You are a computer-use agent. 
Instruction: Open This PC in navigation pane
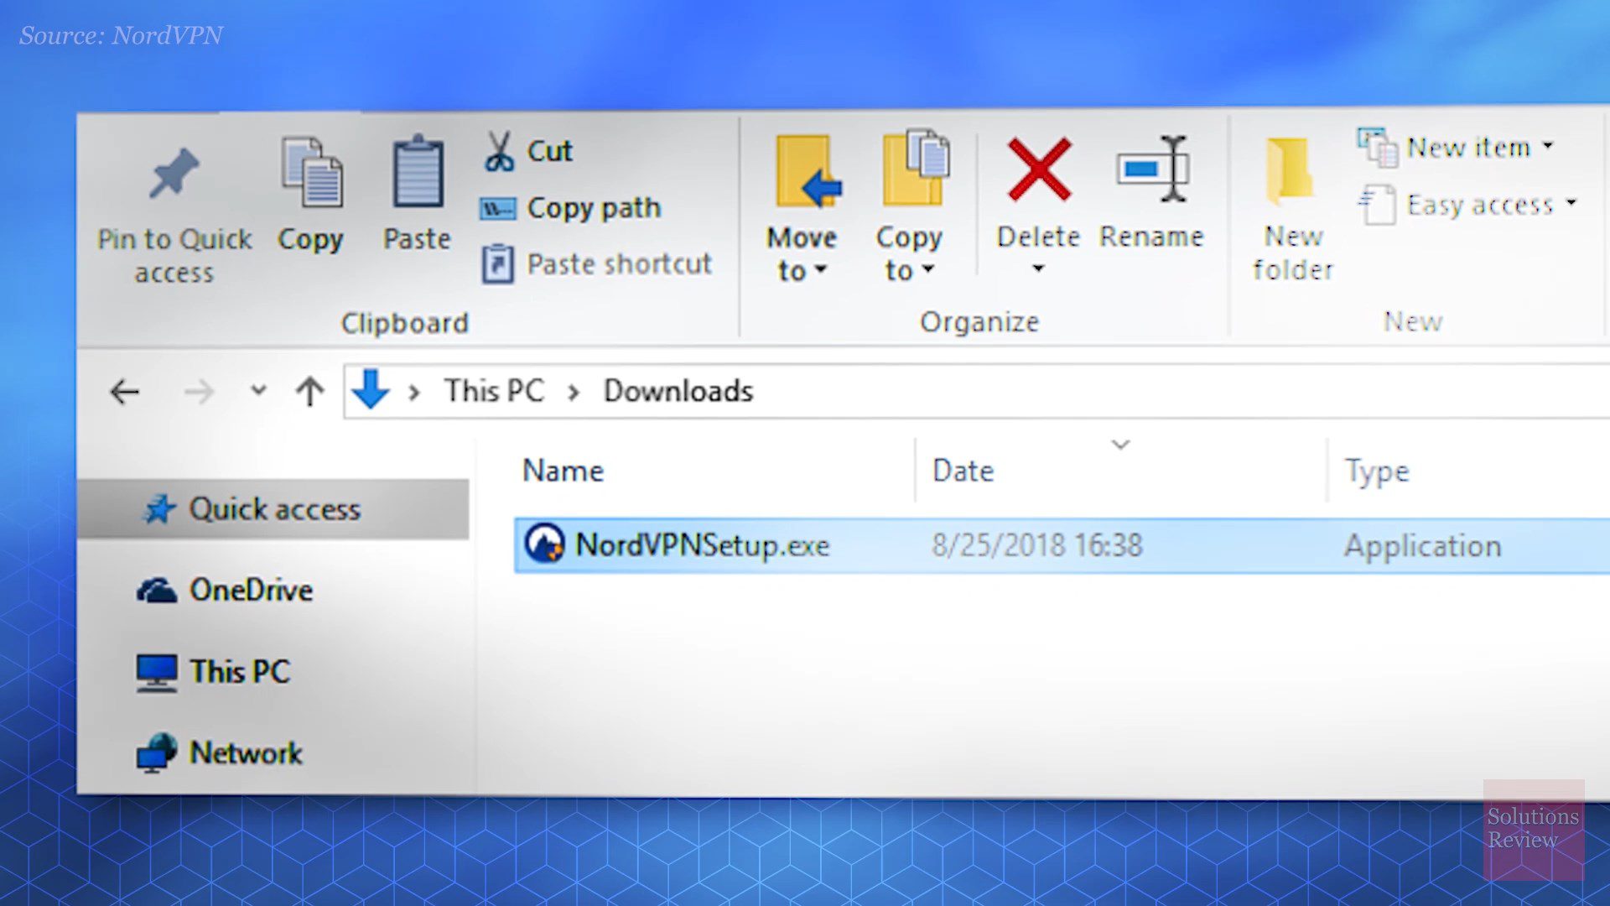coord(240,672)
